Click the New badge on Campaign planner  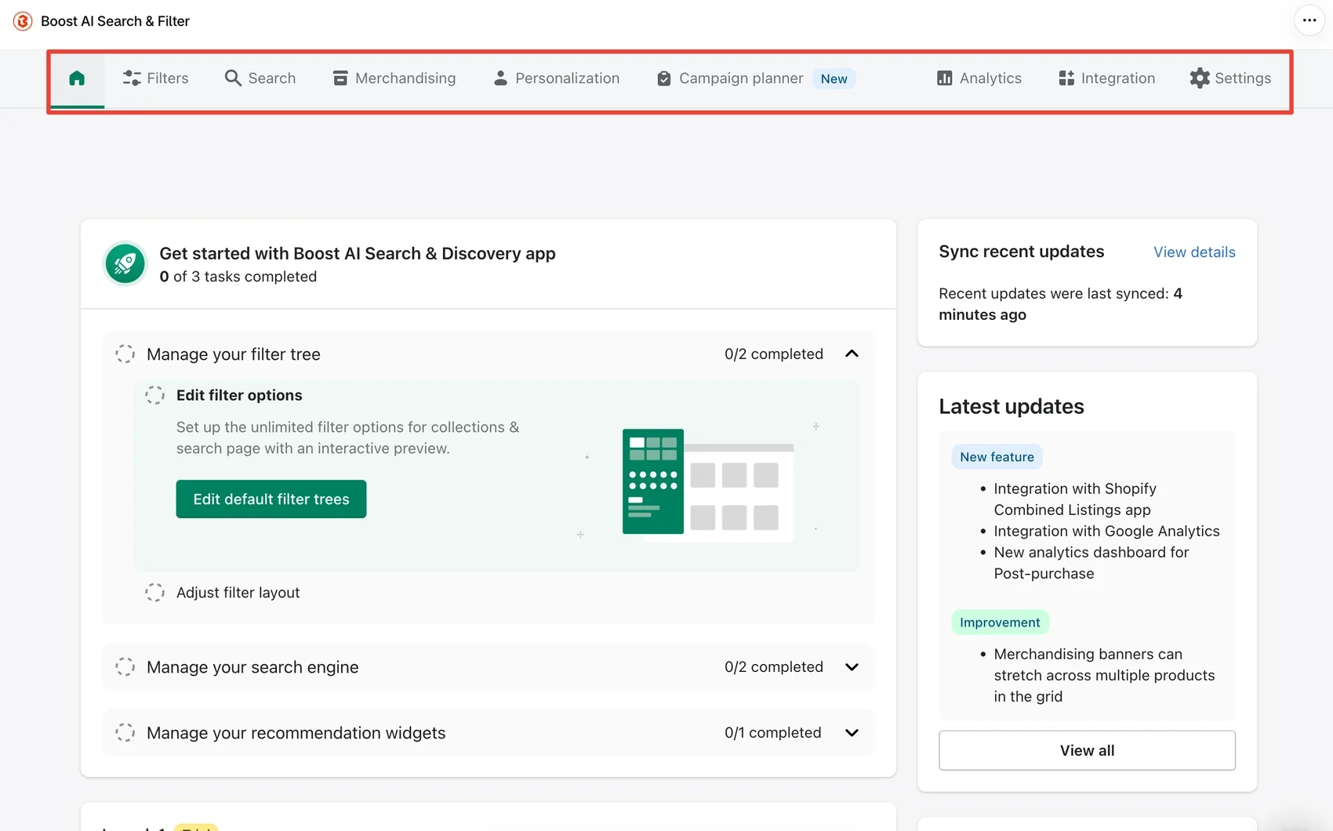tap(834, 78)
